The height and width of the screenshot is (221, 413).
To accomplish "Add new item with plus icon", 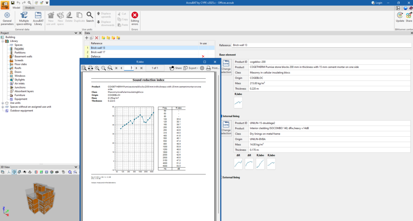I will tap(87, 38).
